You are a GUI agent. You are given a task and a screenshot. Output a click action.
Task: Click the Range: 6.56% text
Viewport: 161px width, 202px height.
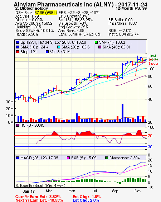coord(27,34)
